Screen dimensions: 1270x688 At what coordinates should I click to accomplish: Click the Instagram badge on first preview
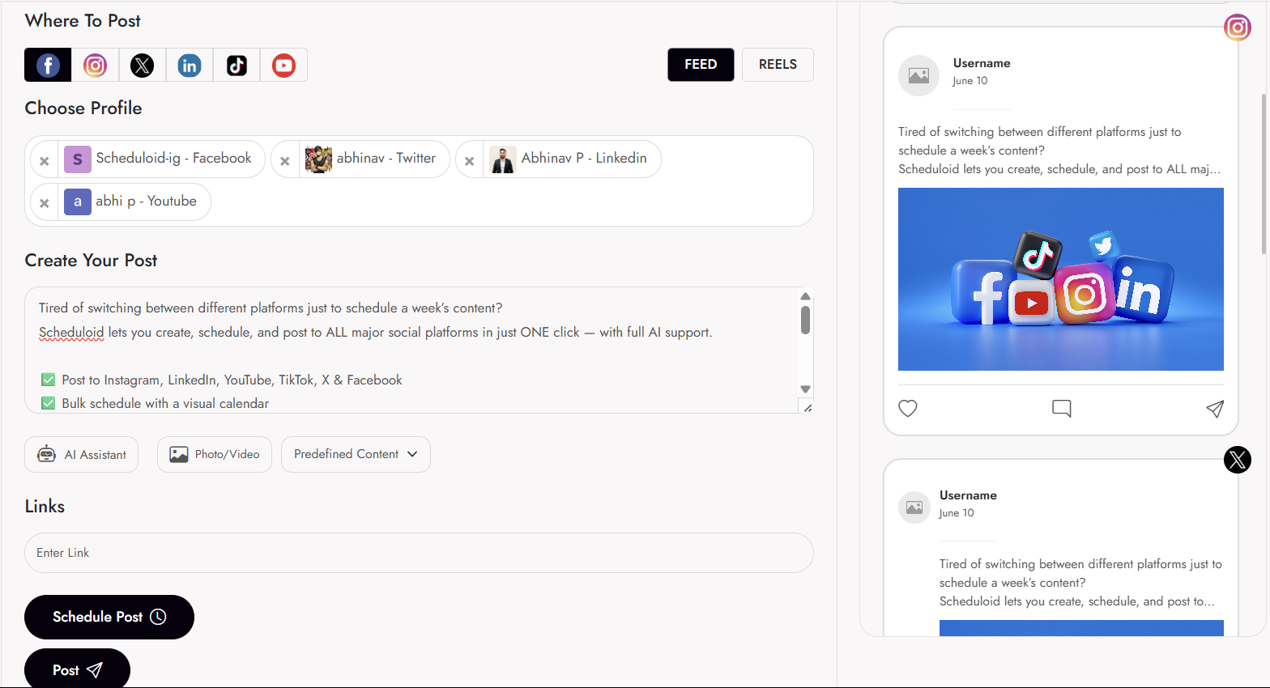coord(1238,28)
